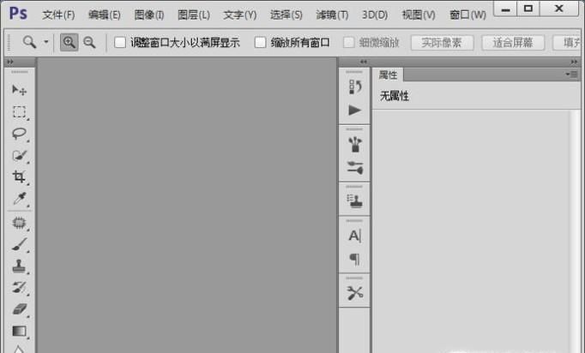The width and height of the screenshot is (585, 353).
Task: Select the Eyedropper tool
Action: click(x=20, y=199)
